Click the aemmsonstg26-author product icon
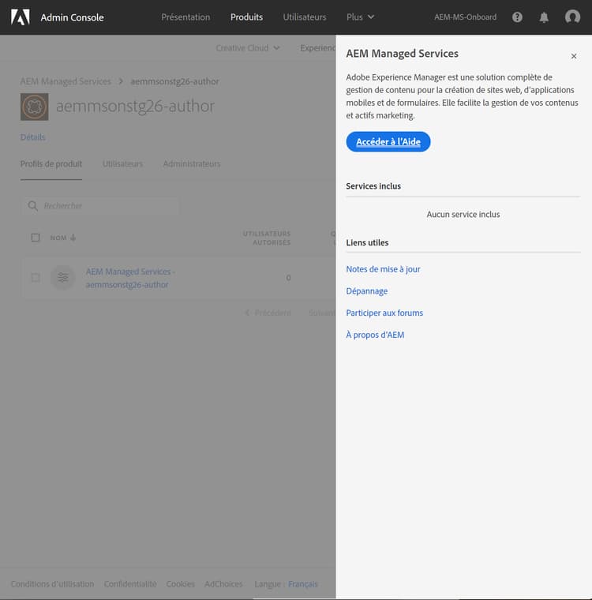Image resolution: width=592 pixels, height=600 pixels. 35,107
